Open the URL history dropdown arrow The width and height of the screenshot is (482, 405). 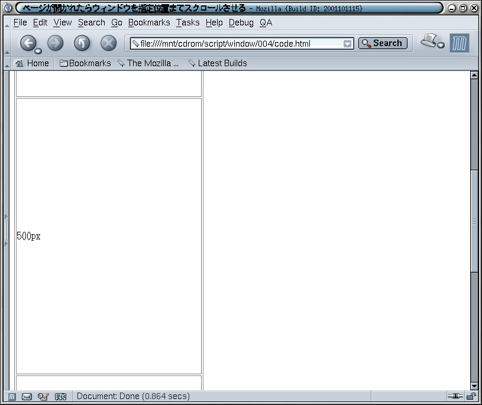tap(347, 44)
